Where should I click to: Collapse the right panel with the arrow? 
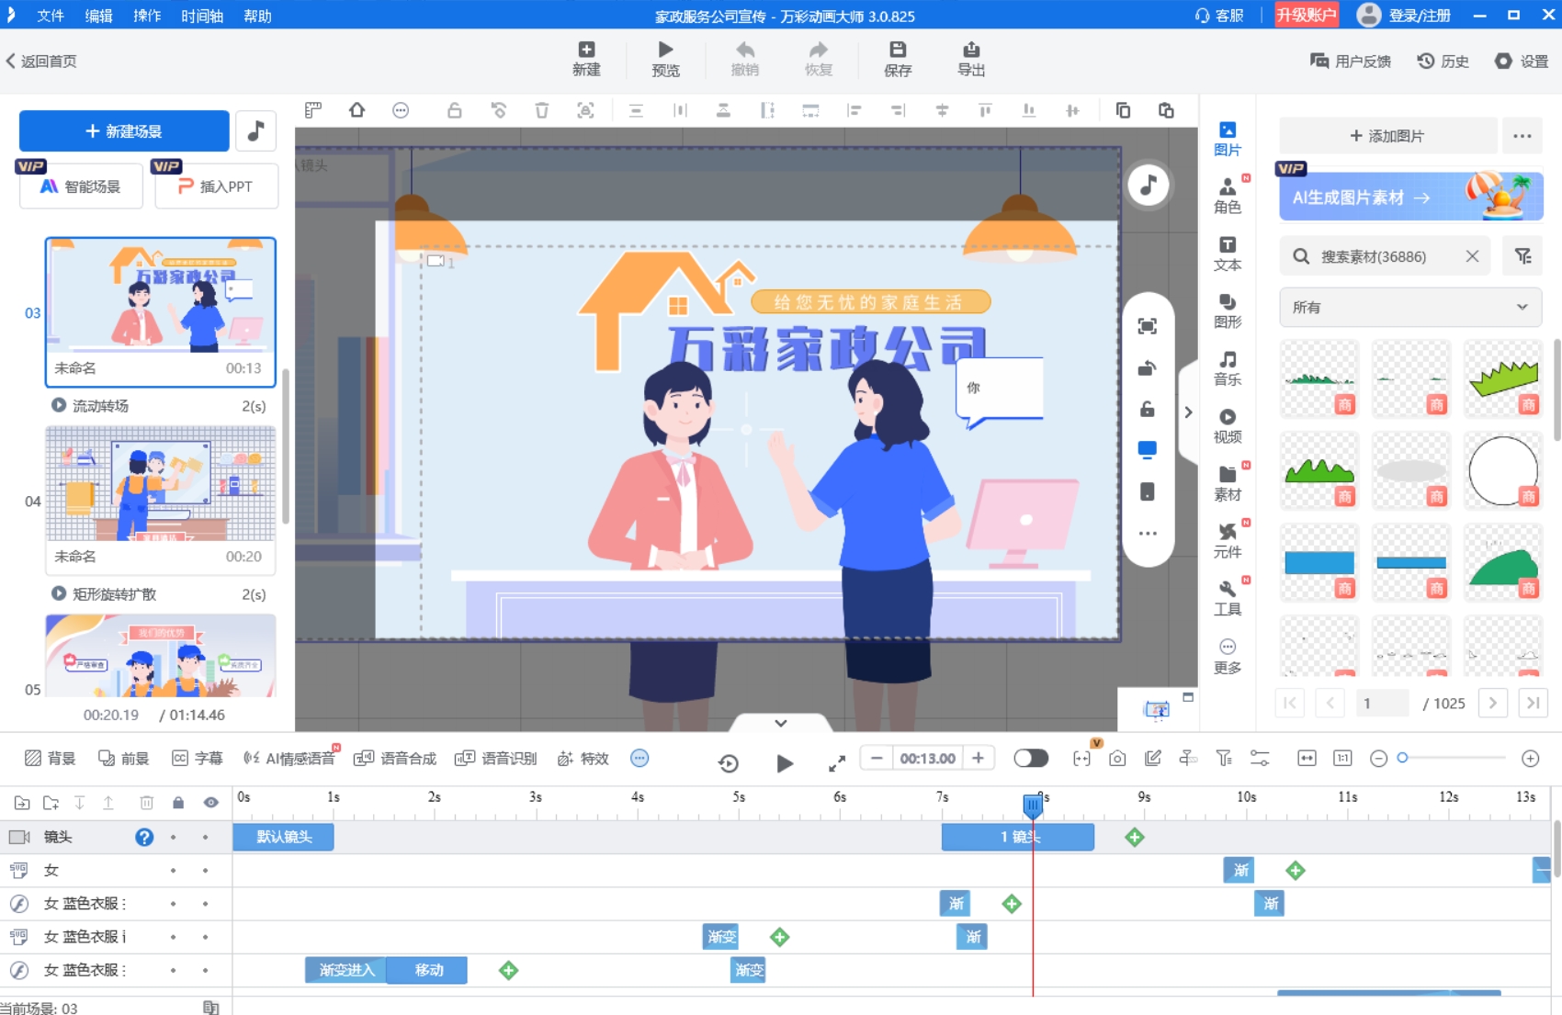(1188, 412)
